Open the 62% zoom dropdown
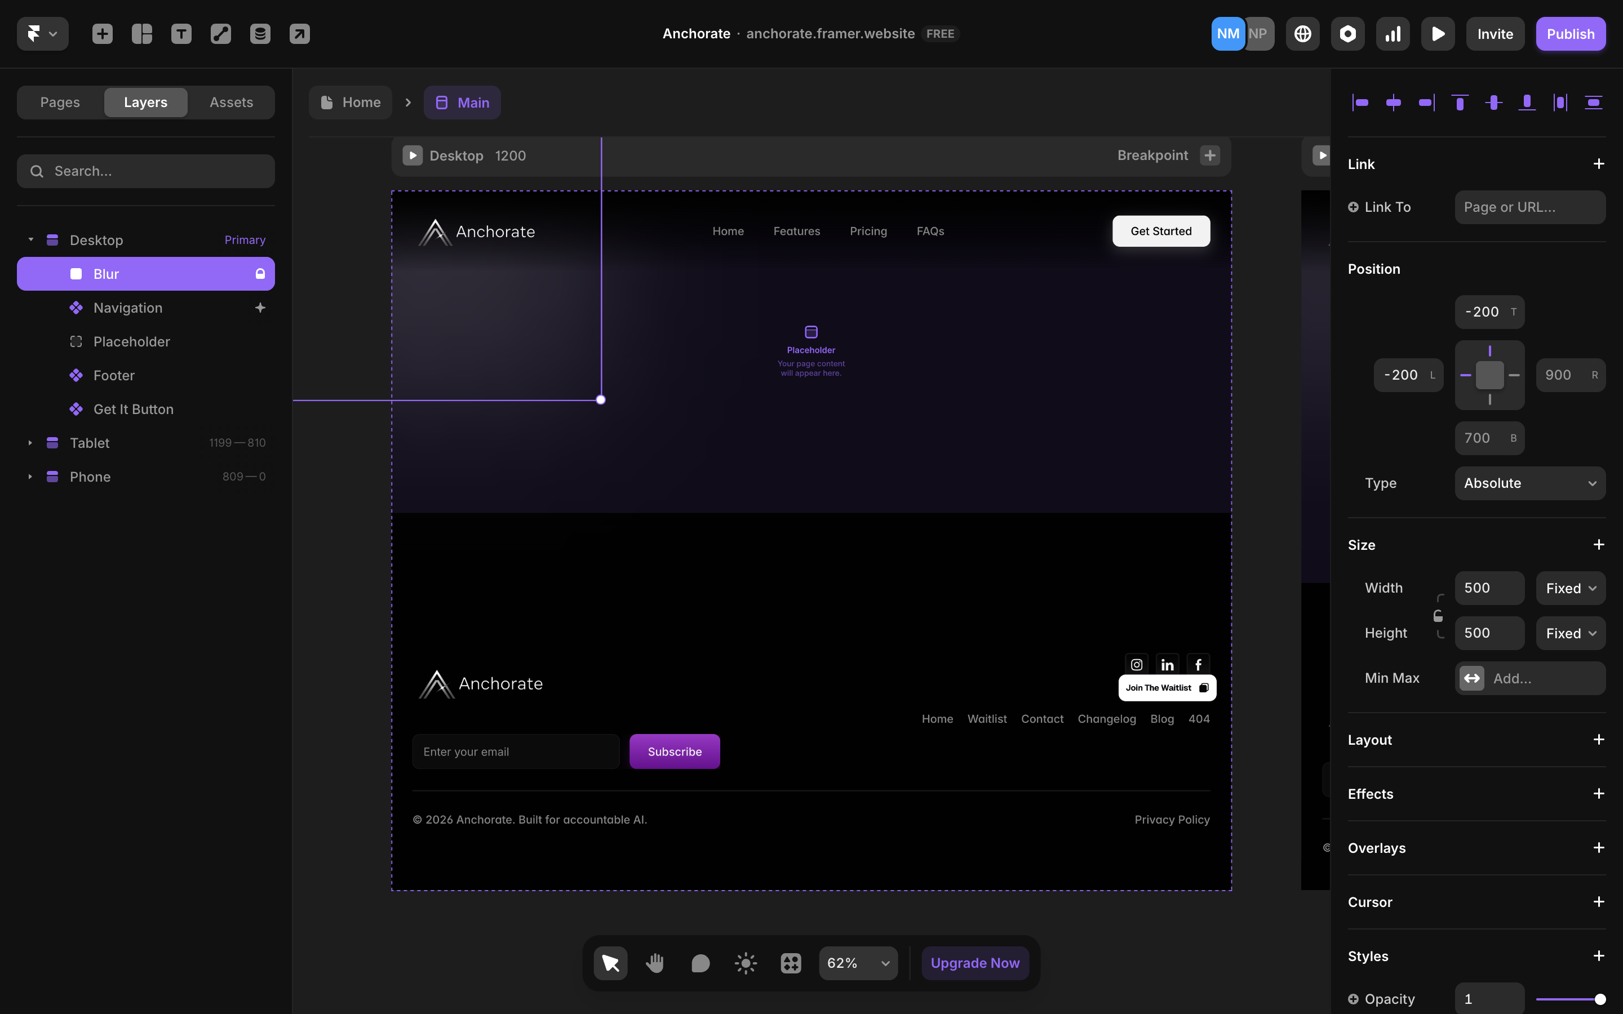This screenshot has width=1623, height=1014. (858, 963)
